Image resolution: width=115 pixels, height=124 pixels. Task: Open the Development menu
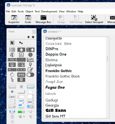point(49,11)
